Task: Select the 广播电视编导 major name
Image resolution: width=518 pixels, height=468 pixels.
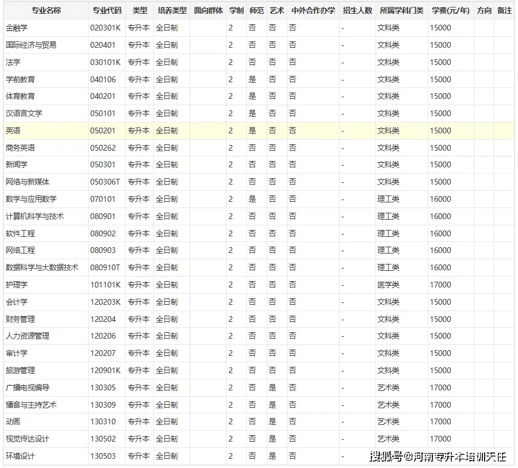Action: pyautogui.click(x=28, y=388)
